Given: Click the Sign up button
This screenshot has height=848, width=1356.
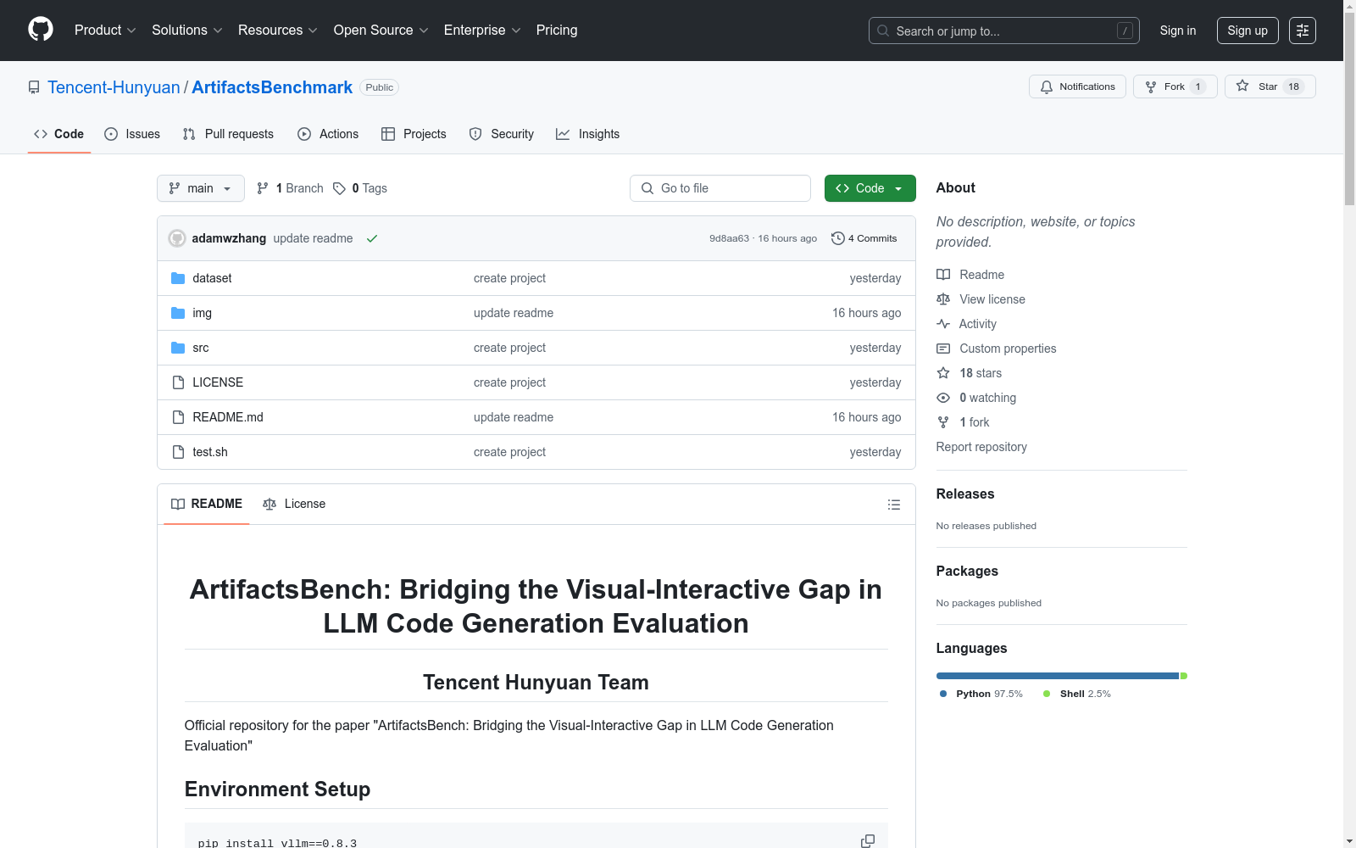Looking at the screenshot, I should point(1248,31).
